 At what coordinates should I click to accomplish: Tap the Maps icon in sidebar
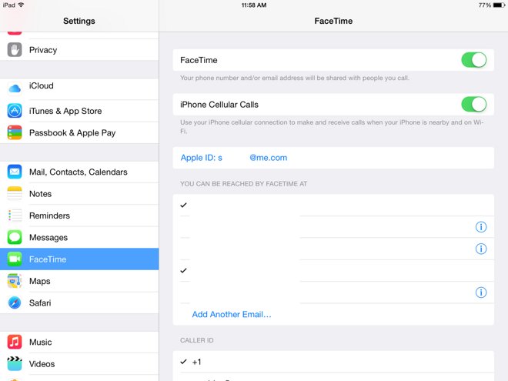[15, 281]
